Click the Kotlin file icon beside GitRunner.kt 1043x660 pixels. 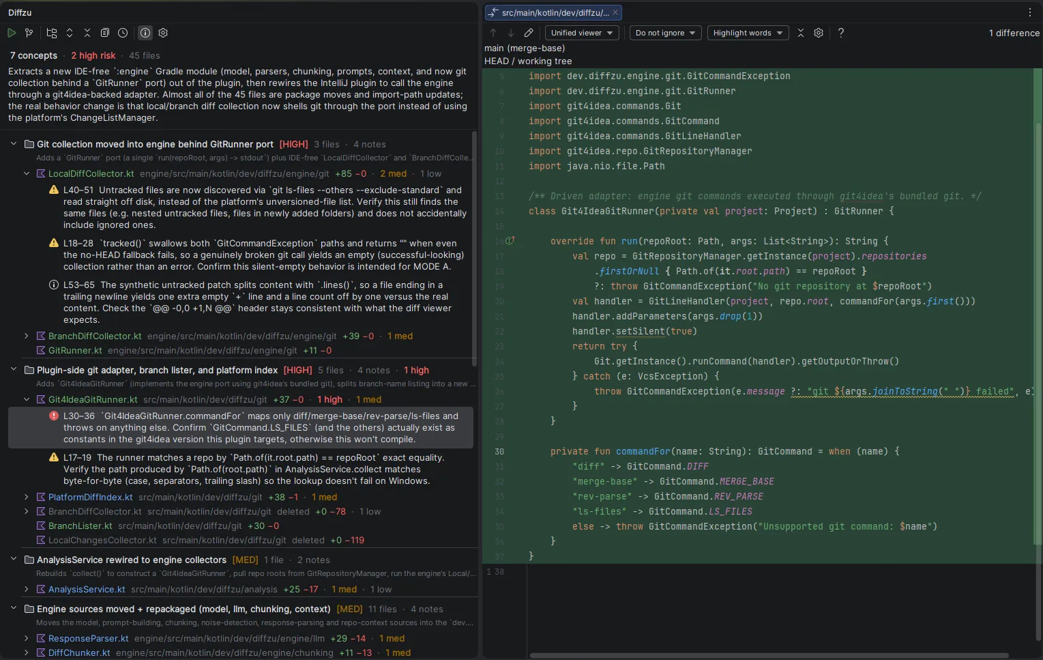click(41, 350)
